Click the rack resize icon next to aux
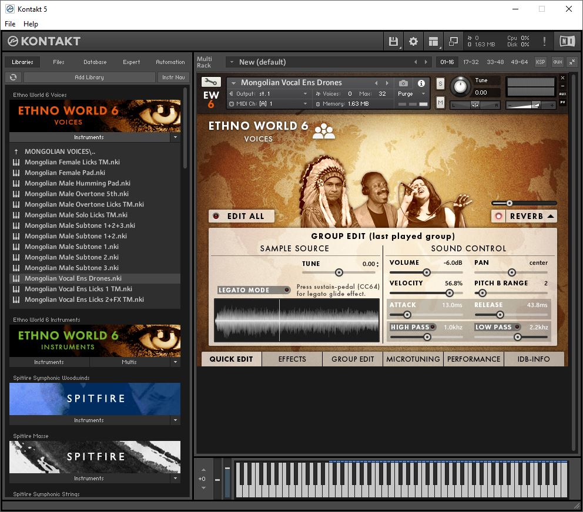583x512 pixels. (572, 62)
